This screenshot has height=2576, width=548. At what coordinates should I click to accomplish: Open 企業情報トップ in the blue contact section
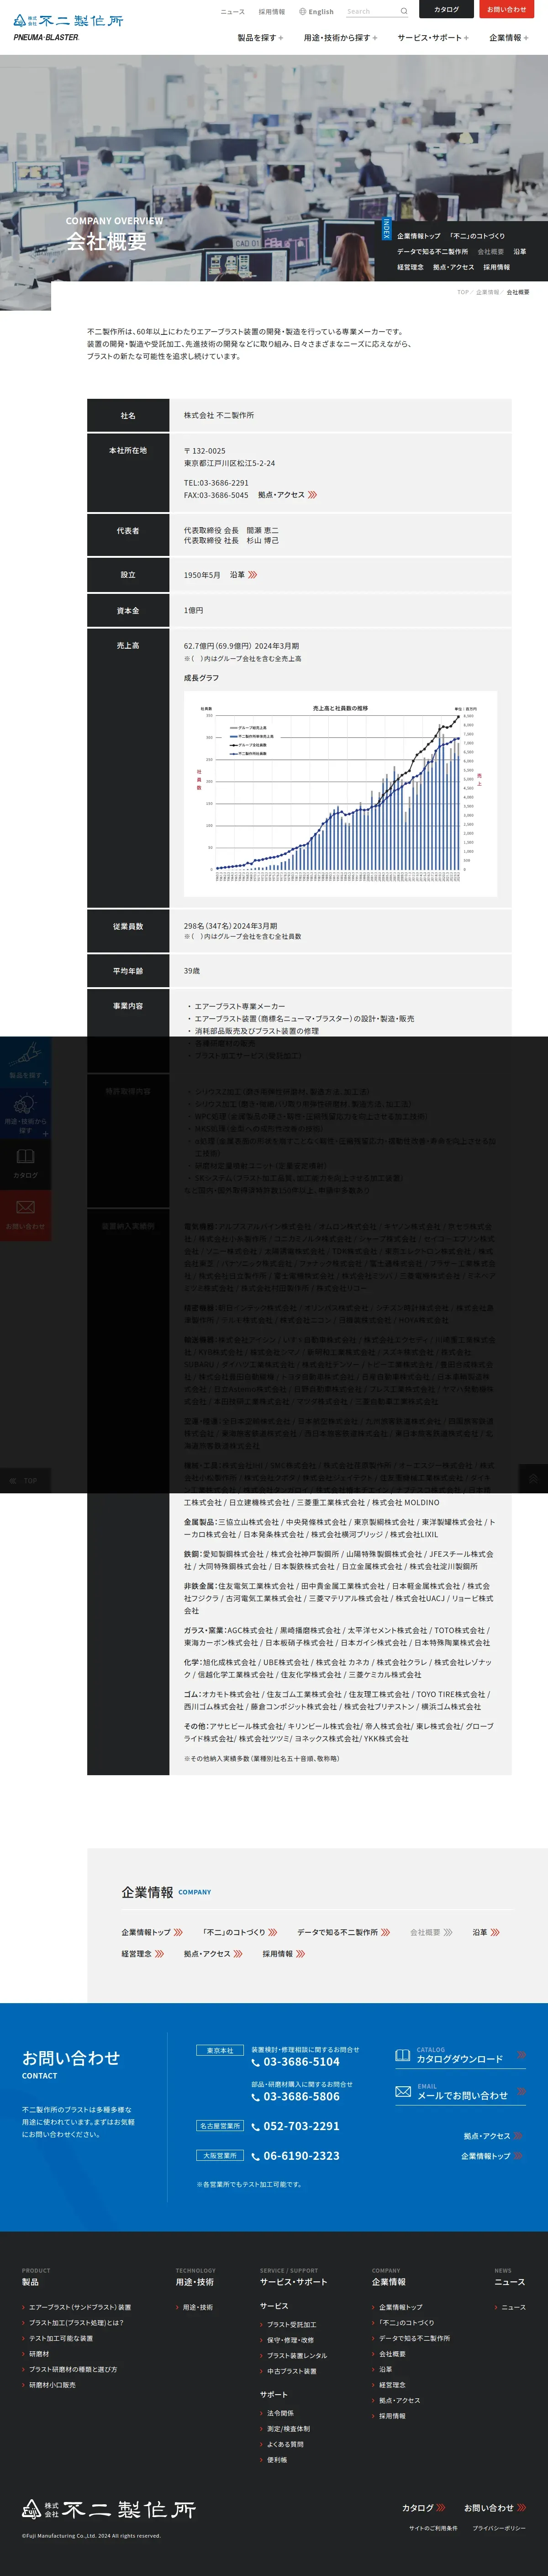coord(491,2156)
